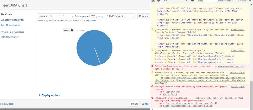253x110 pixels.
Task: Expand the DEPRECATED JS warning details
Action: [155, 73]
